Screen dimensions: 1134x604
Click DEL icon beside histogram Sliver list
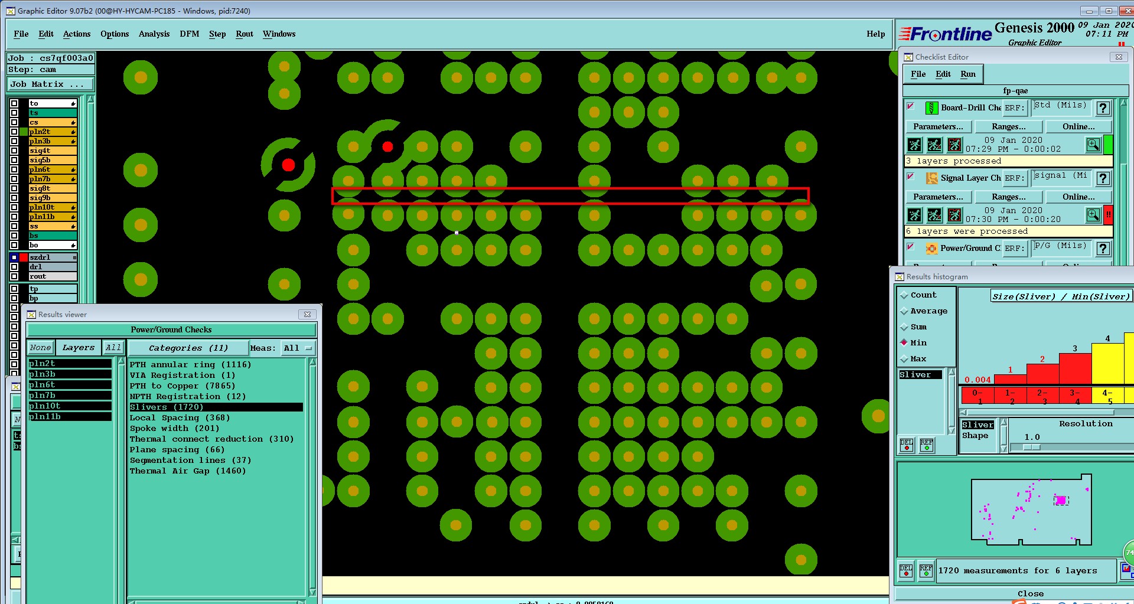tap(907, 445)
